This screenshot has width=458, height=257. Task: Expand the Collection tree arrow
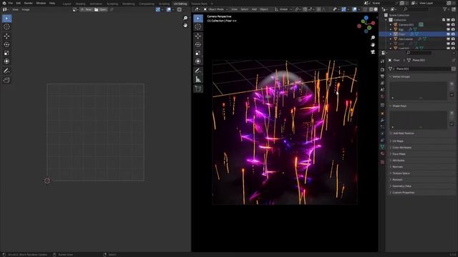[x=386, y=20]
